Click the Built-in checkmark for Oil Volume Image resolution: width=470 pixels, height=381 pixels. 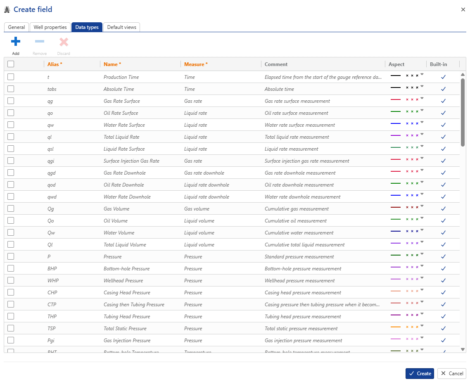tap(443, 220)
